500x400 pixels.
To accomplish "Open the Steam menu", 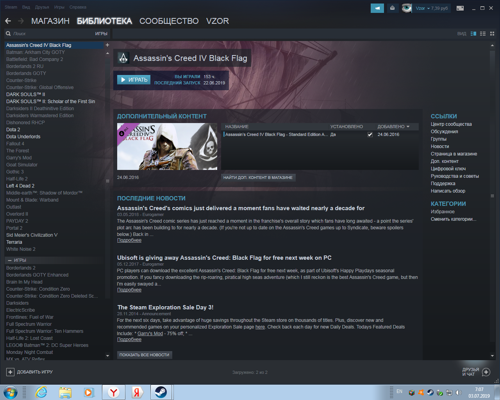I will (x=11, y=7).
